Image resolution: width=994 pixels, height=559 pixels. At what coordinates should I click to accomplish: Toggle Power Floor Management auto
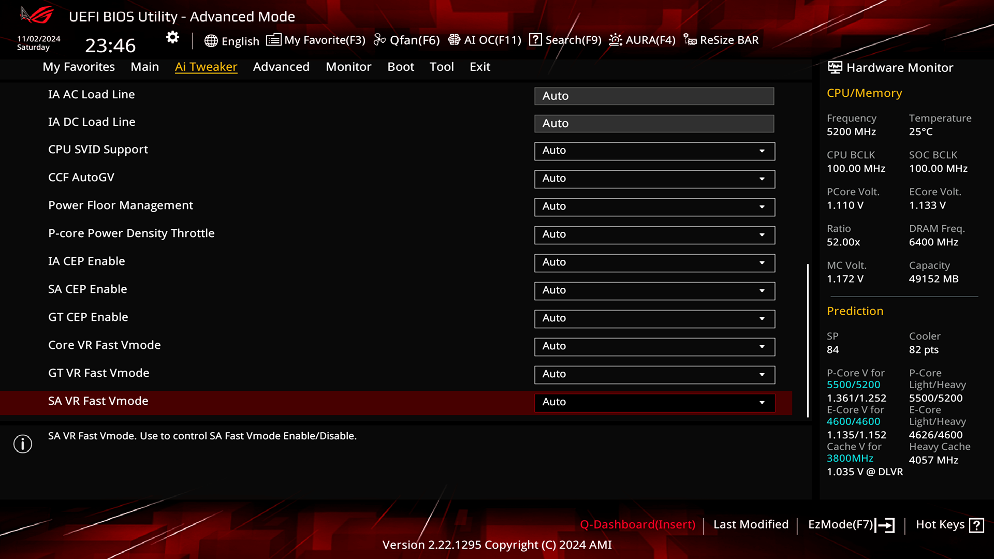point(654,206)
